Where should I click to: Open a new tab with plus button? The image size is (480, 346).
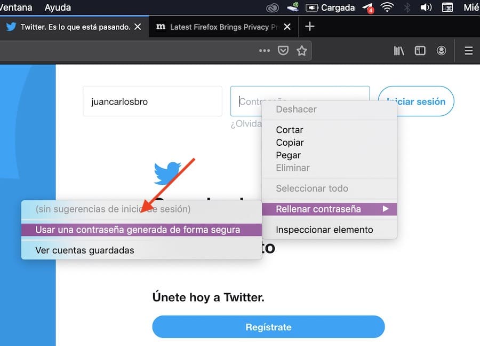click(309, 27)
